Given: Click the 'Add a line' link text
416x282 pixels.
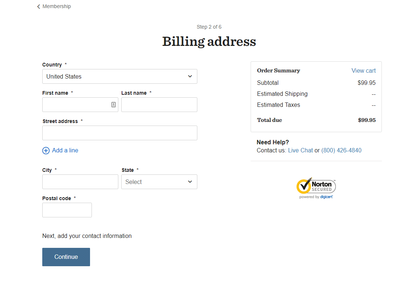Looking at the screenshot, I should pyautogui.click(x=65, y=151).
